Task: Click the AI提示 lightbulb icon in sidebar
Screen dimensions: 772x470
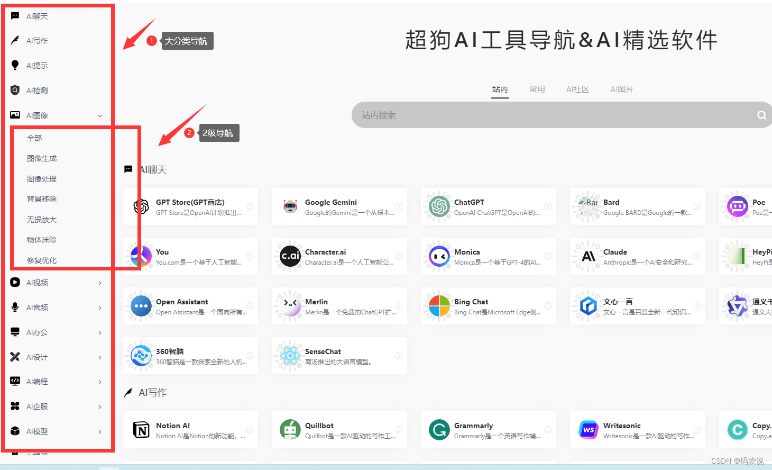Action: 15,65
